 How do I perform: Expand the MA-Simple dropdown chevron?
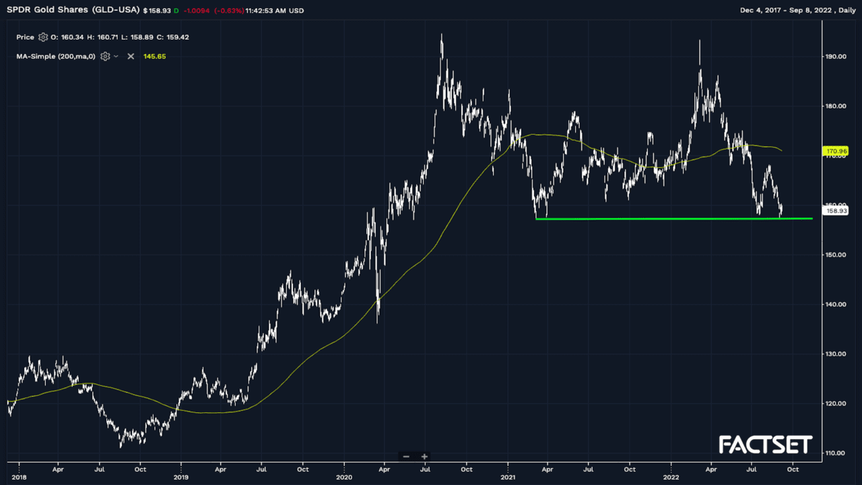(117, 57)
